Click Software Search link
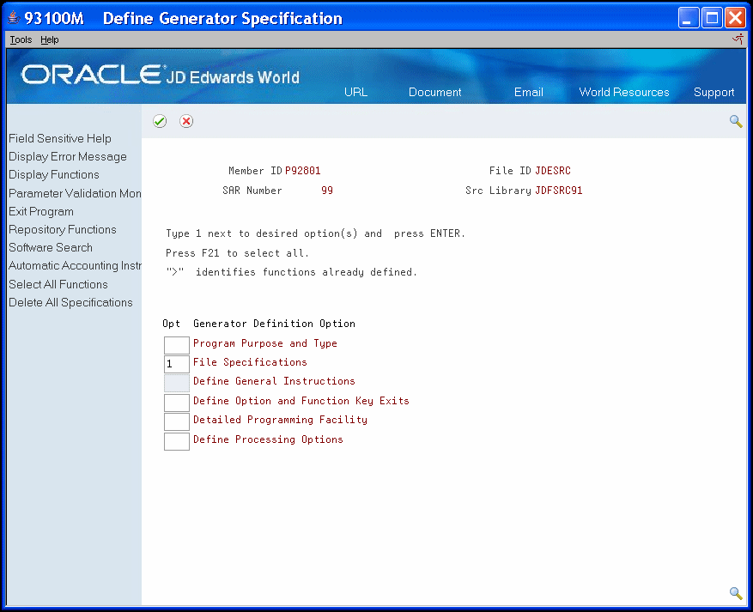Image resolution: width=753 pixels, height=612 pixels. click(x=51, y=247)
